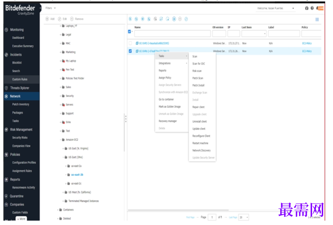Screen dimensions: 333x225
Task: Select the us-east-2b tree item
Action: (77, 175)
